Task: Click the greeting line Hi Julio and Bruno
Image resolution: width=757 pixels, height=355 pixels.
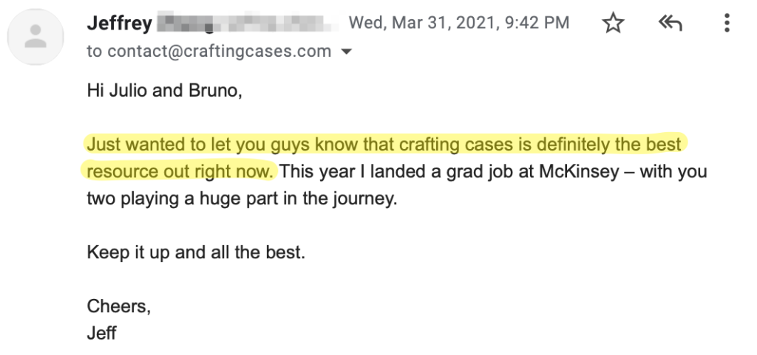Action: click(x=164, y=91)
